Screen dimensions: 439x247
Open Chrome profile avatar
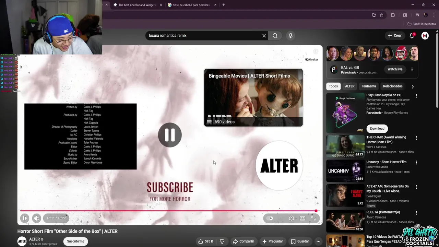point(426,15)
